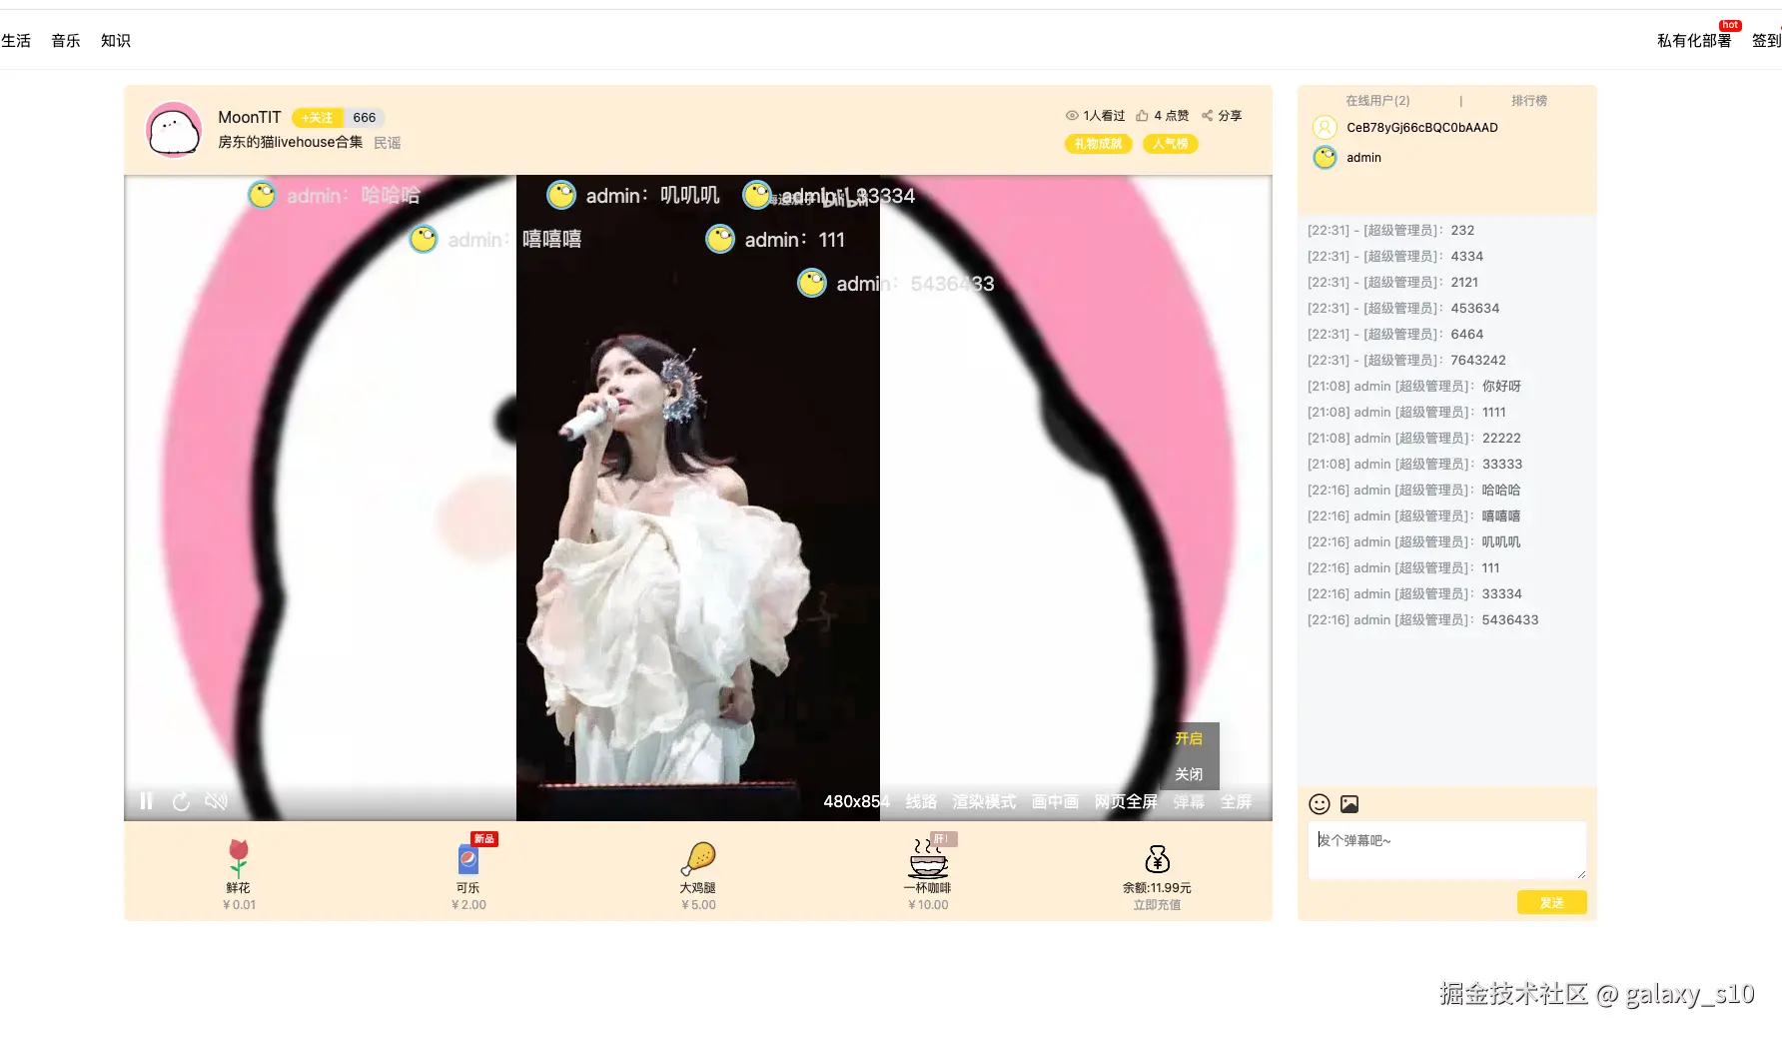Click the chat message ending in 5436433
Image resolution: width=1782 pixels, height=1037 pixels.
pyautogui.click(x=1423, y=620)
